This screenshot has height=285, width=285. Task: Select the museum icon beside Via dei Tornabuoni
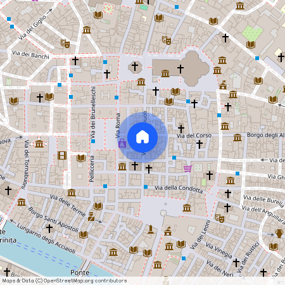click(39, 144)
